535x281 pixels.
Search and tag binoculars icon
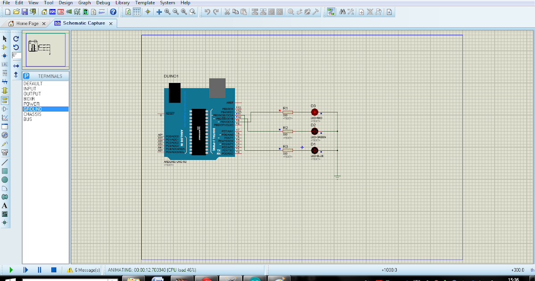(x=342, y=12)
